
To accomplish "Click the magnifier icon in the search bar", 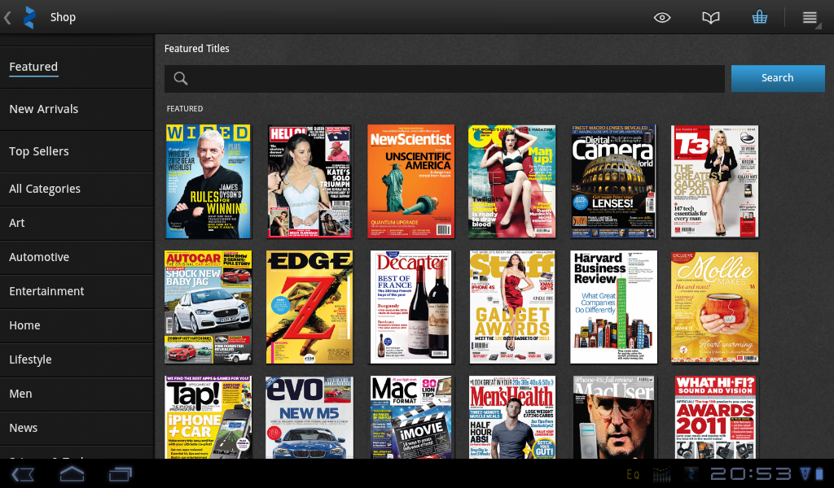I will [x=181, y=79].
